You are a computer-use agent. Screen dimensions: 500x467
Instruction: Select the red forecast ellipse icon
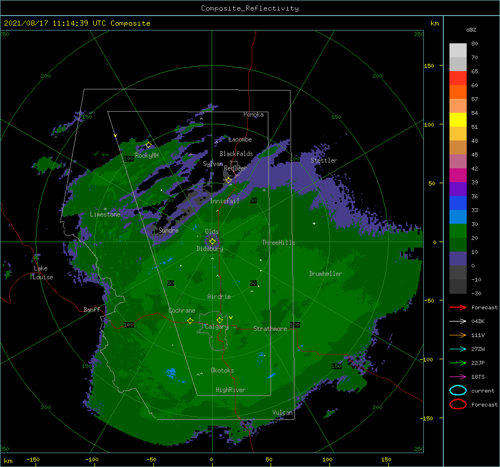[x=458, y=404]
